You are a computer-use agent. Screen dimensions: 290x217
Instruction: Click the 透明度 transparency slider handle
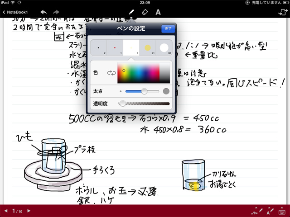point(122,104)
